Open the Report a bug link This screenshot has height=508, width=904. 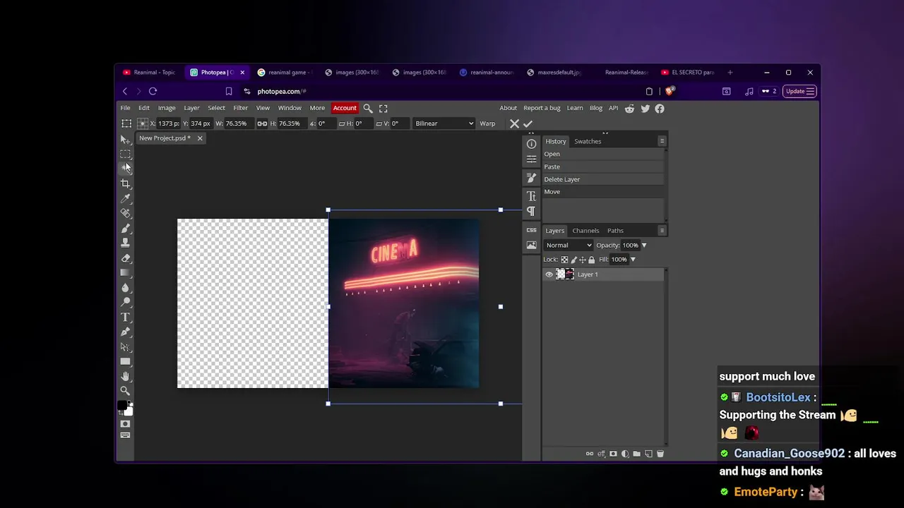click(x=542, y=108)
